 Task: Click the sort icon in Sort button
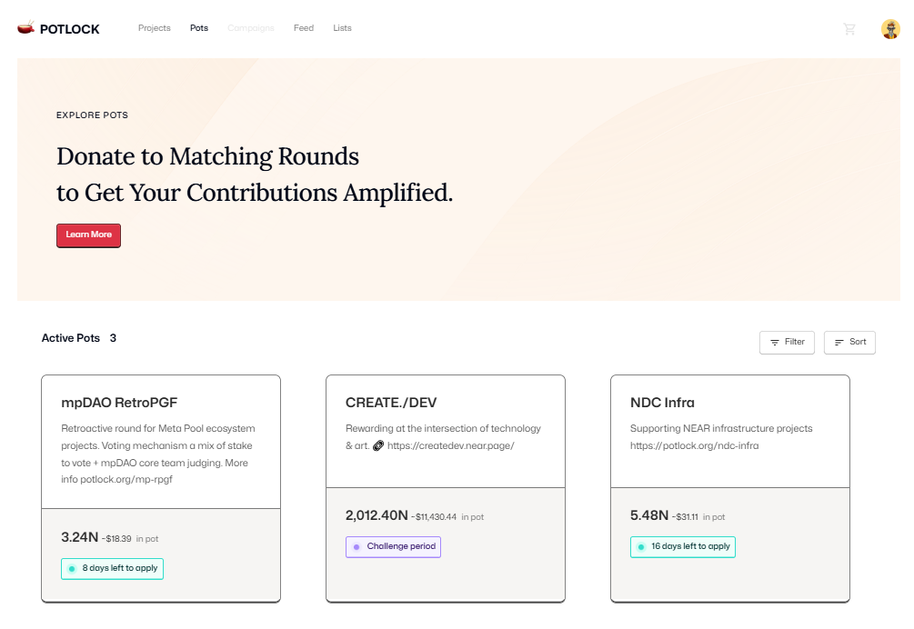coord(839,343)
